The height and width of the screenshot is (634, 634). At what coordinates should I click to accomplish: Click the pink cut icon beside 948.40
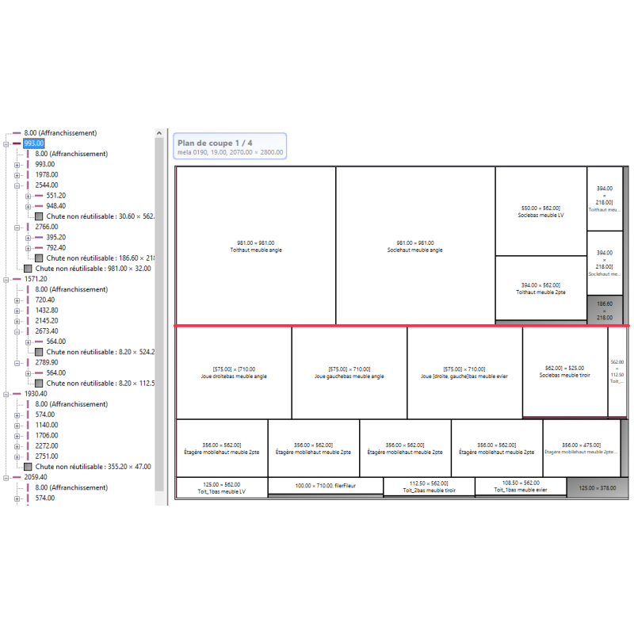pyautogui.click(x=39, y=206)
